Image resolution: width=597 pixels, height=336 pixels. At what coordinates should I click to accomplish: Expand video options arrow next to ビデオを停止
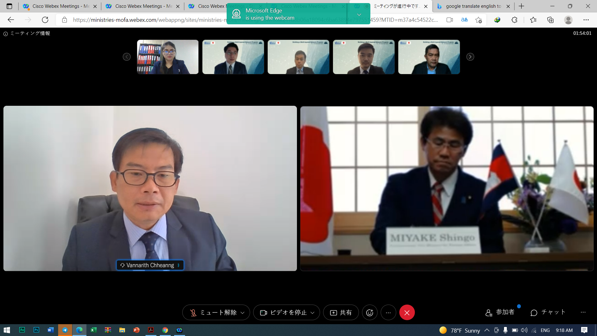click(312, 313)
